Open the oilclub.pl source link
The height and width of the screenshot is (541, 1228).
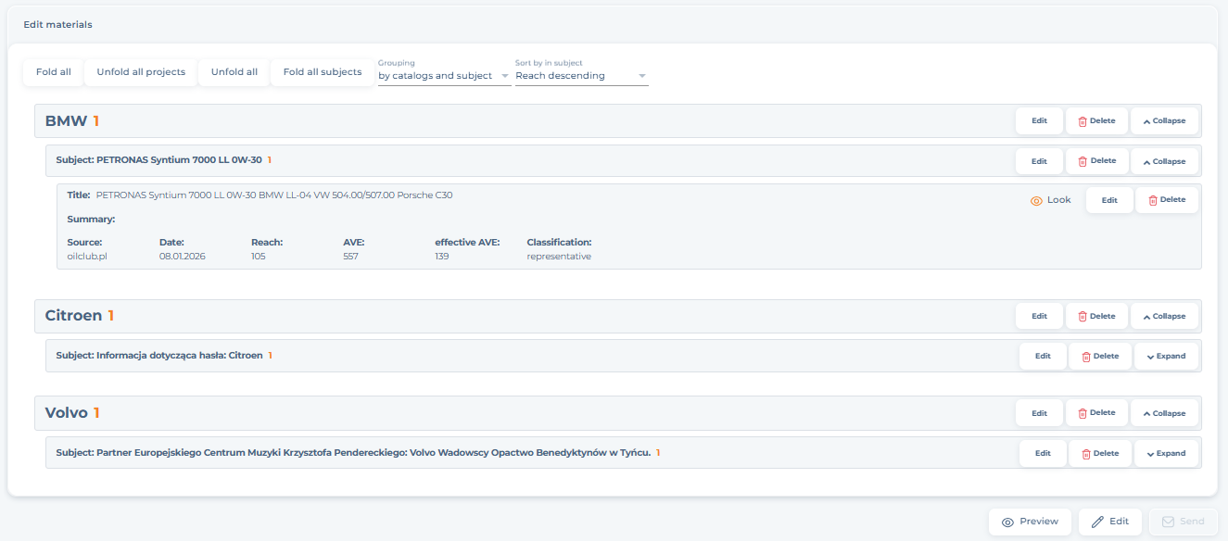[x=87, y=257]
